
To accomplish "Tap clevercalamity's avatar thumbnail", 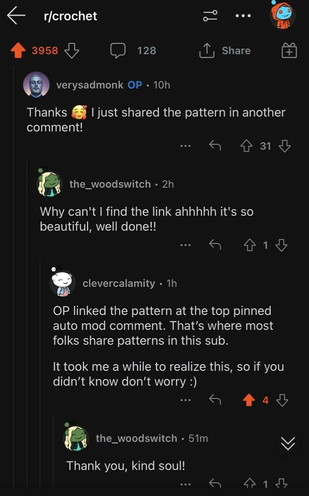I will click(x=62, y=282).
